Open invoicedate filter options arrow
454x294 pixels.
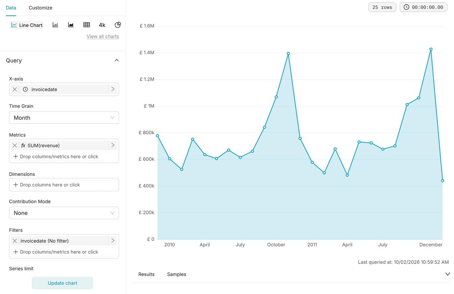pyautogui.click(x=113, y=241)
